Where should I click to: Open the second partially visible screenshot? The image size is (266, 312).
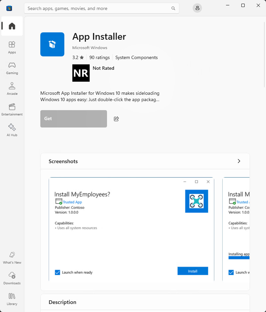[236, 229]
